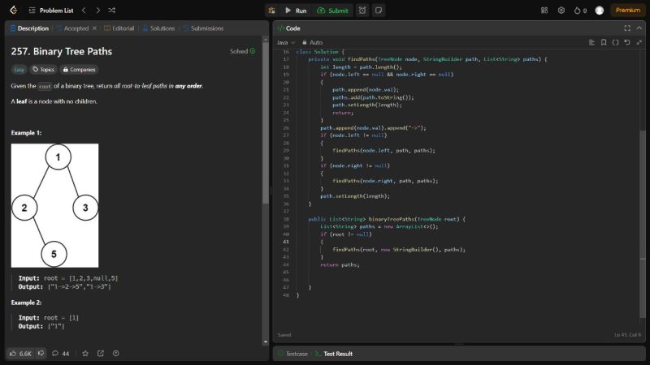The image size is (650, 365).
Task: Go to next problem arrow
Action: [x=97, y=10]
